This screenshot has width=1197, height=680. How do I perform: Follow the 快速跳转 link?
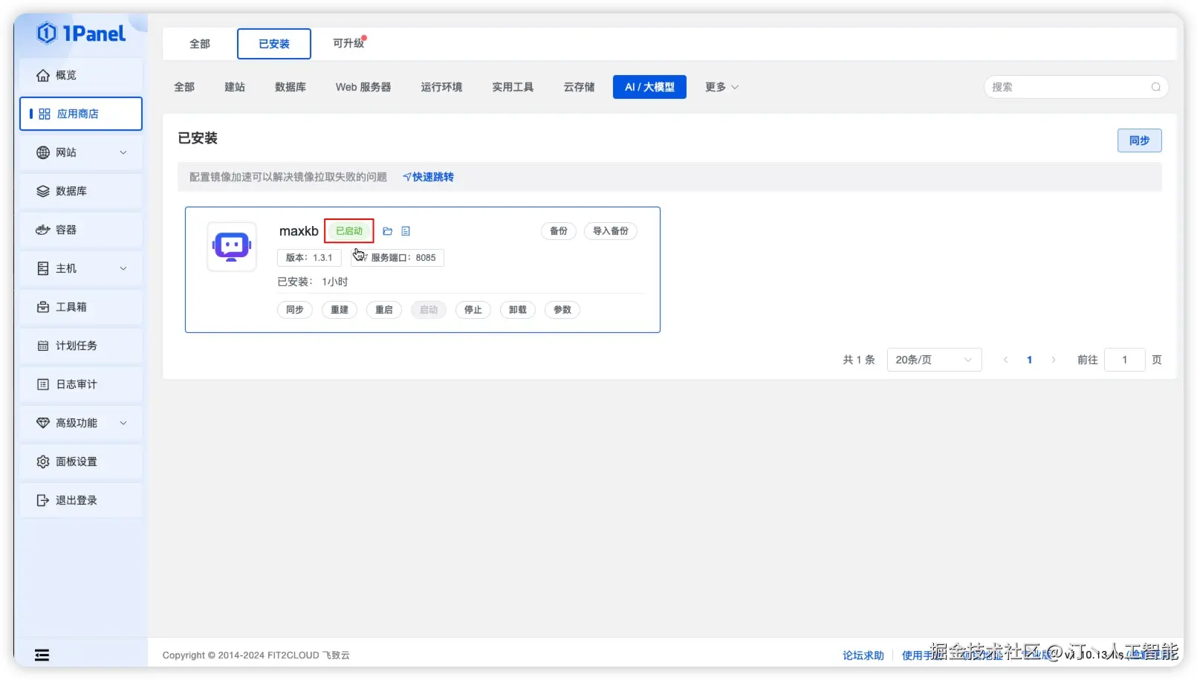pyautogui.click(x=428, y=177)
